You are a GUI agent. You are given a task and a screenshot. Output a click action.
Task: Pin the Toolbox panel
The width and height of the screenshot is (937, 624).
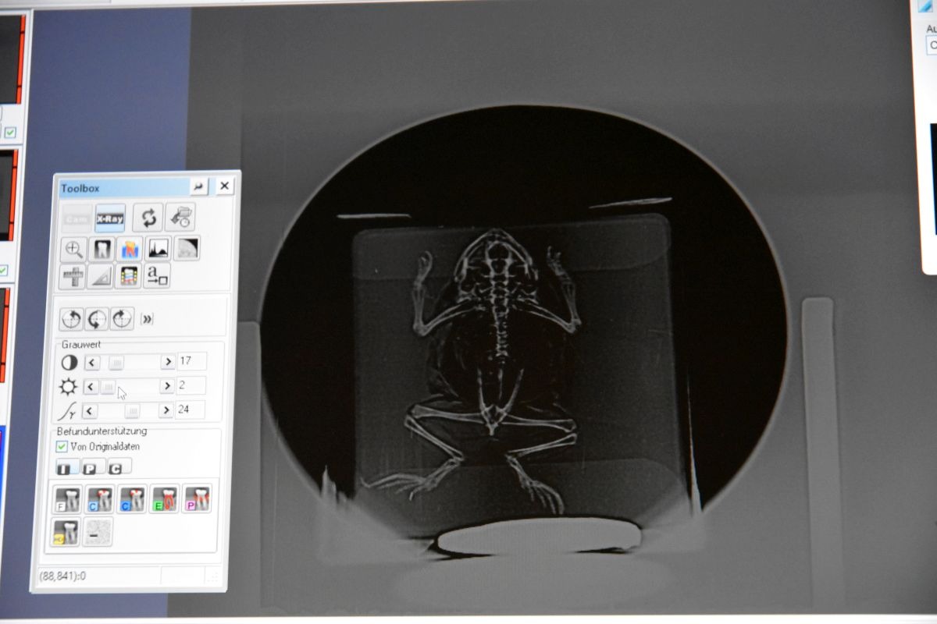tap(198, 186)
